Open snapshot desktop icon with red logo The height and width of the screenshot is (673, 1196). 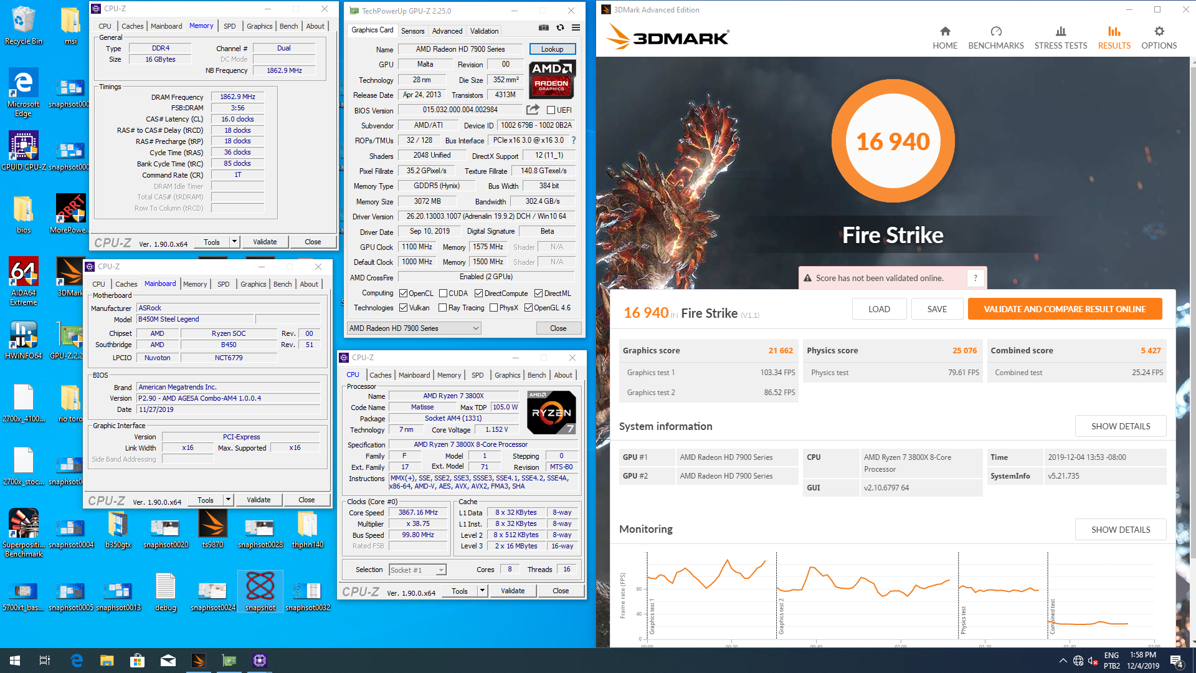[x=260, y=591]
